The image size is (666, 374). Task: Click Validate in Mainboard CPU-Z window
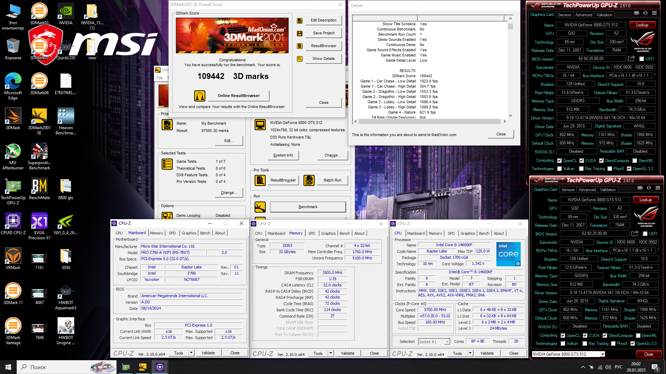click(208, 353)
